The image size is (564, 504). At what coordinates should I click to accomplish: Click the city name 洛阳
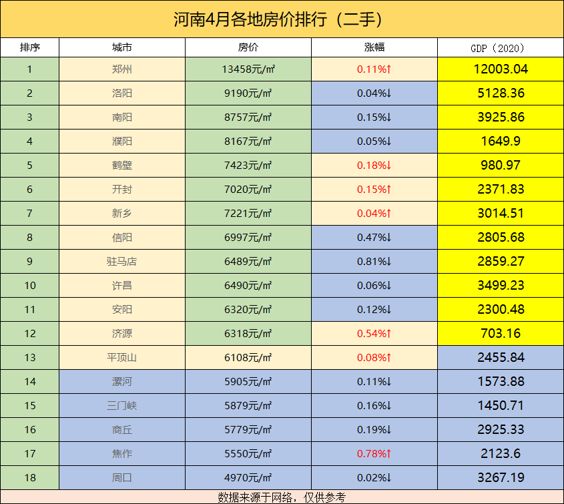coord(122,93)
